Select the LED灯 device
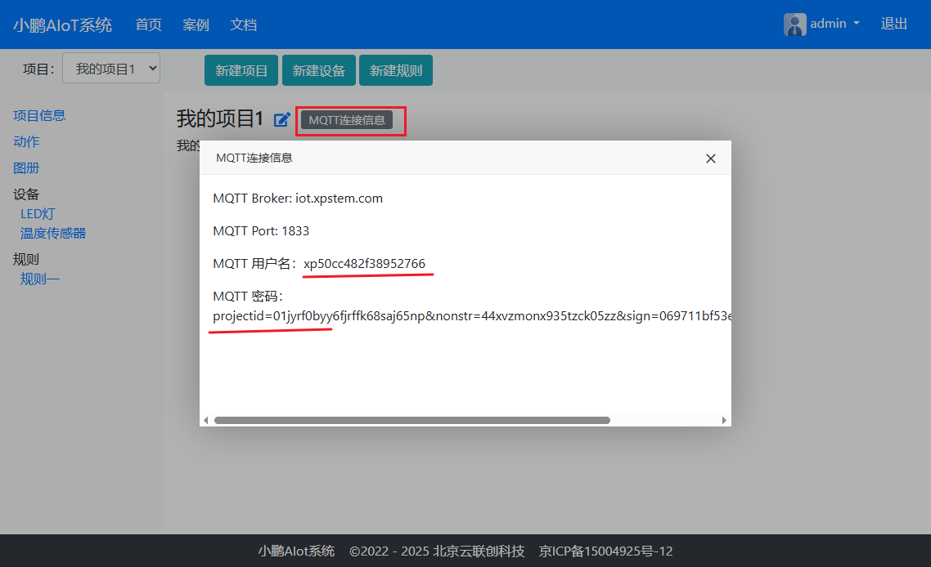The width and height of the screenshot is (931, 567). (38, 213)
